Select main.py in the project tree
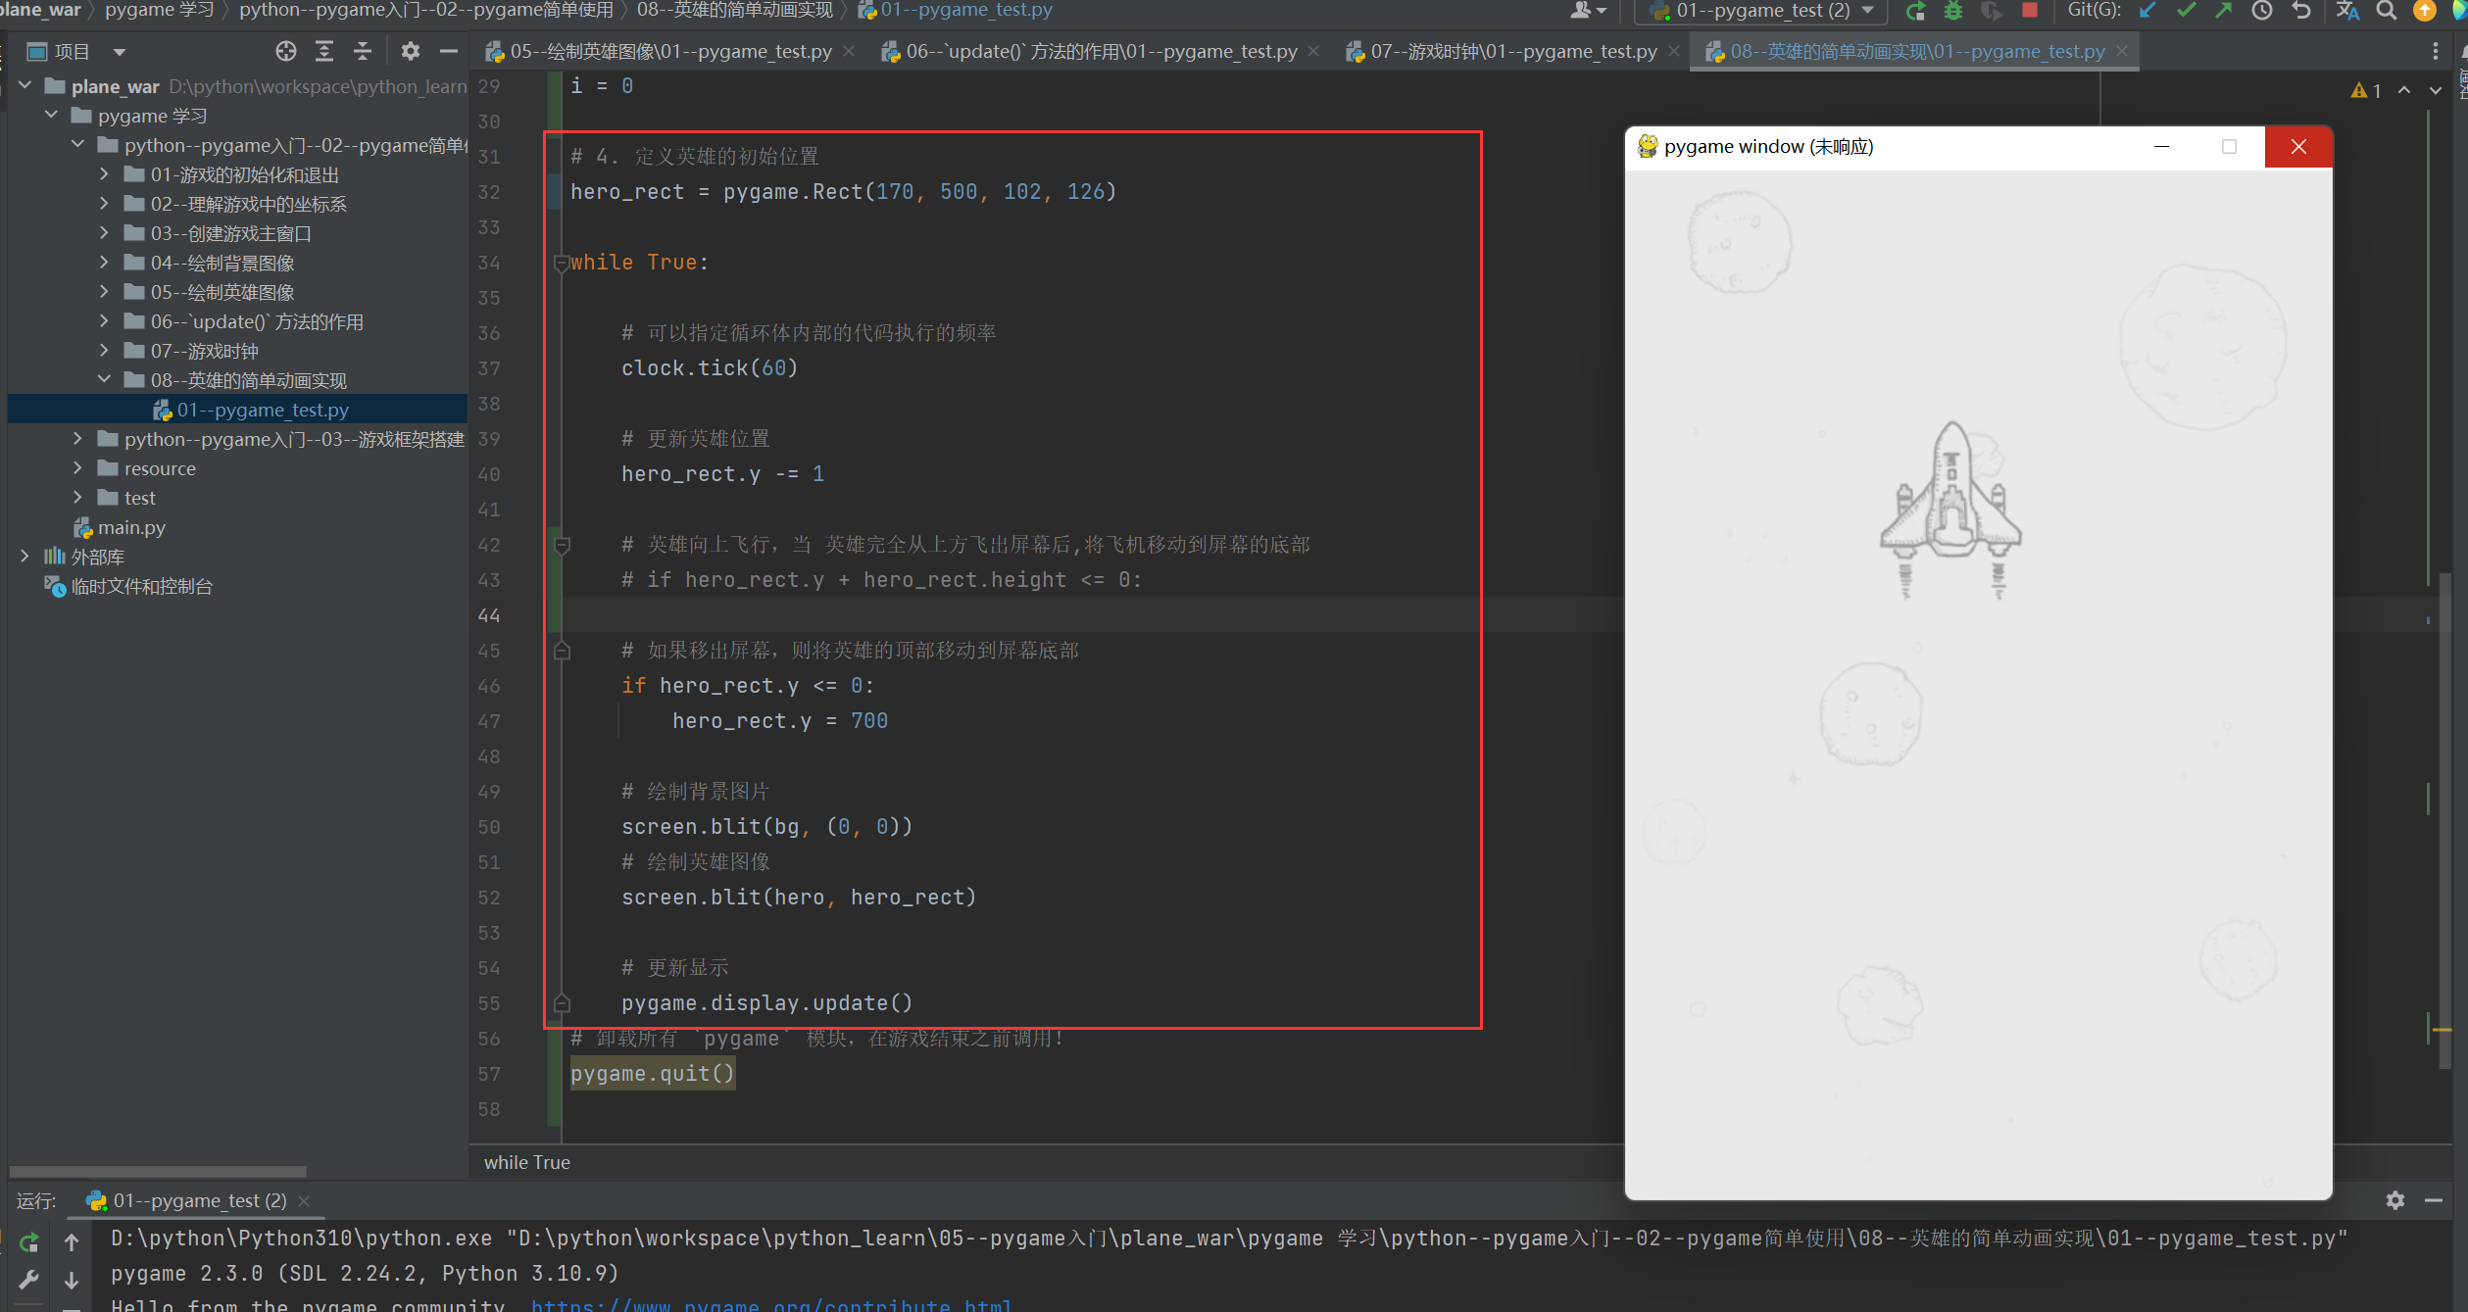Viewport: 2468px width, 1312px height. [131, 527]
